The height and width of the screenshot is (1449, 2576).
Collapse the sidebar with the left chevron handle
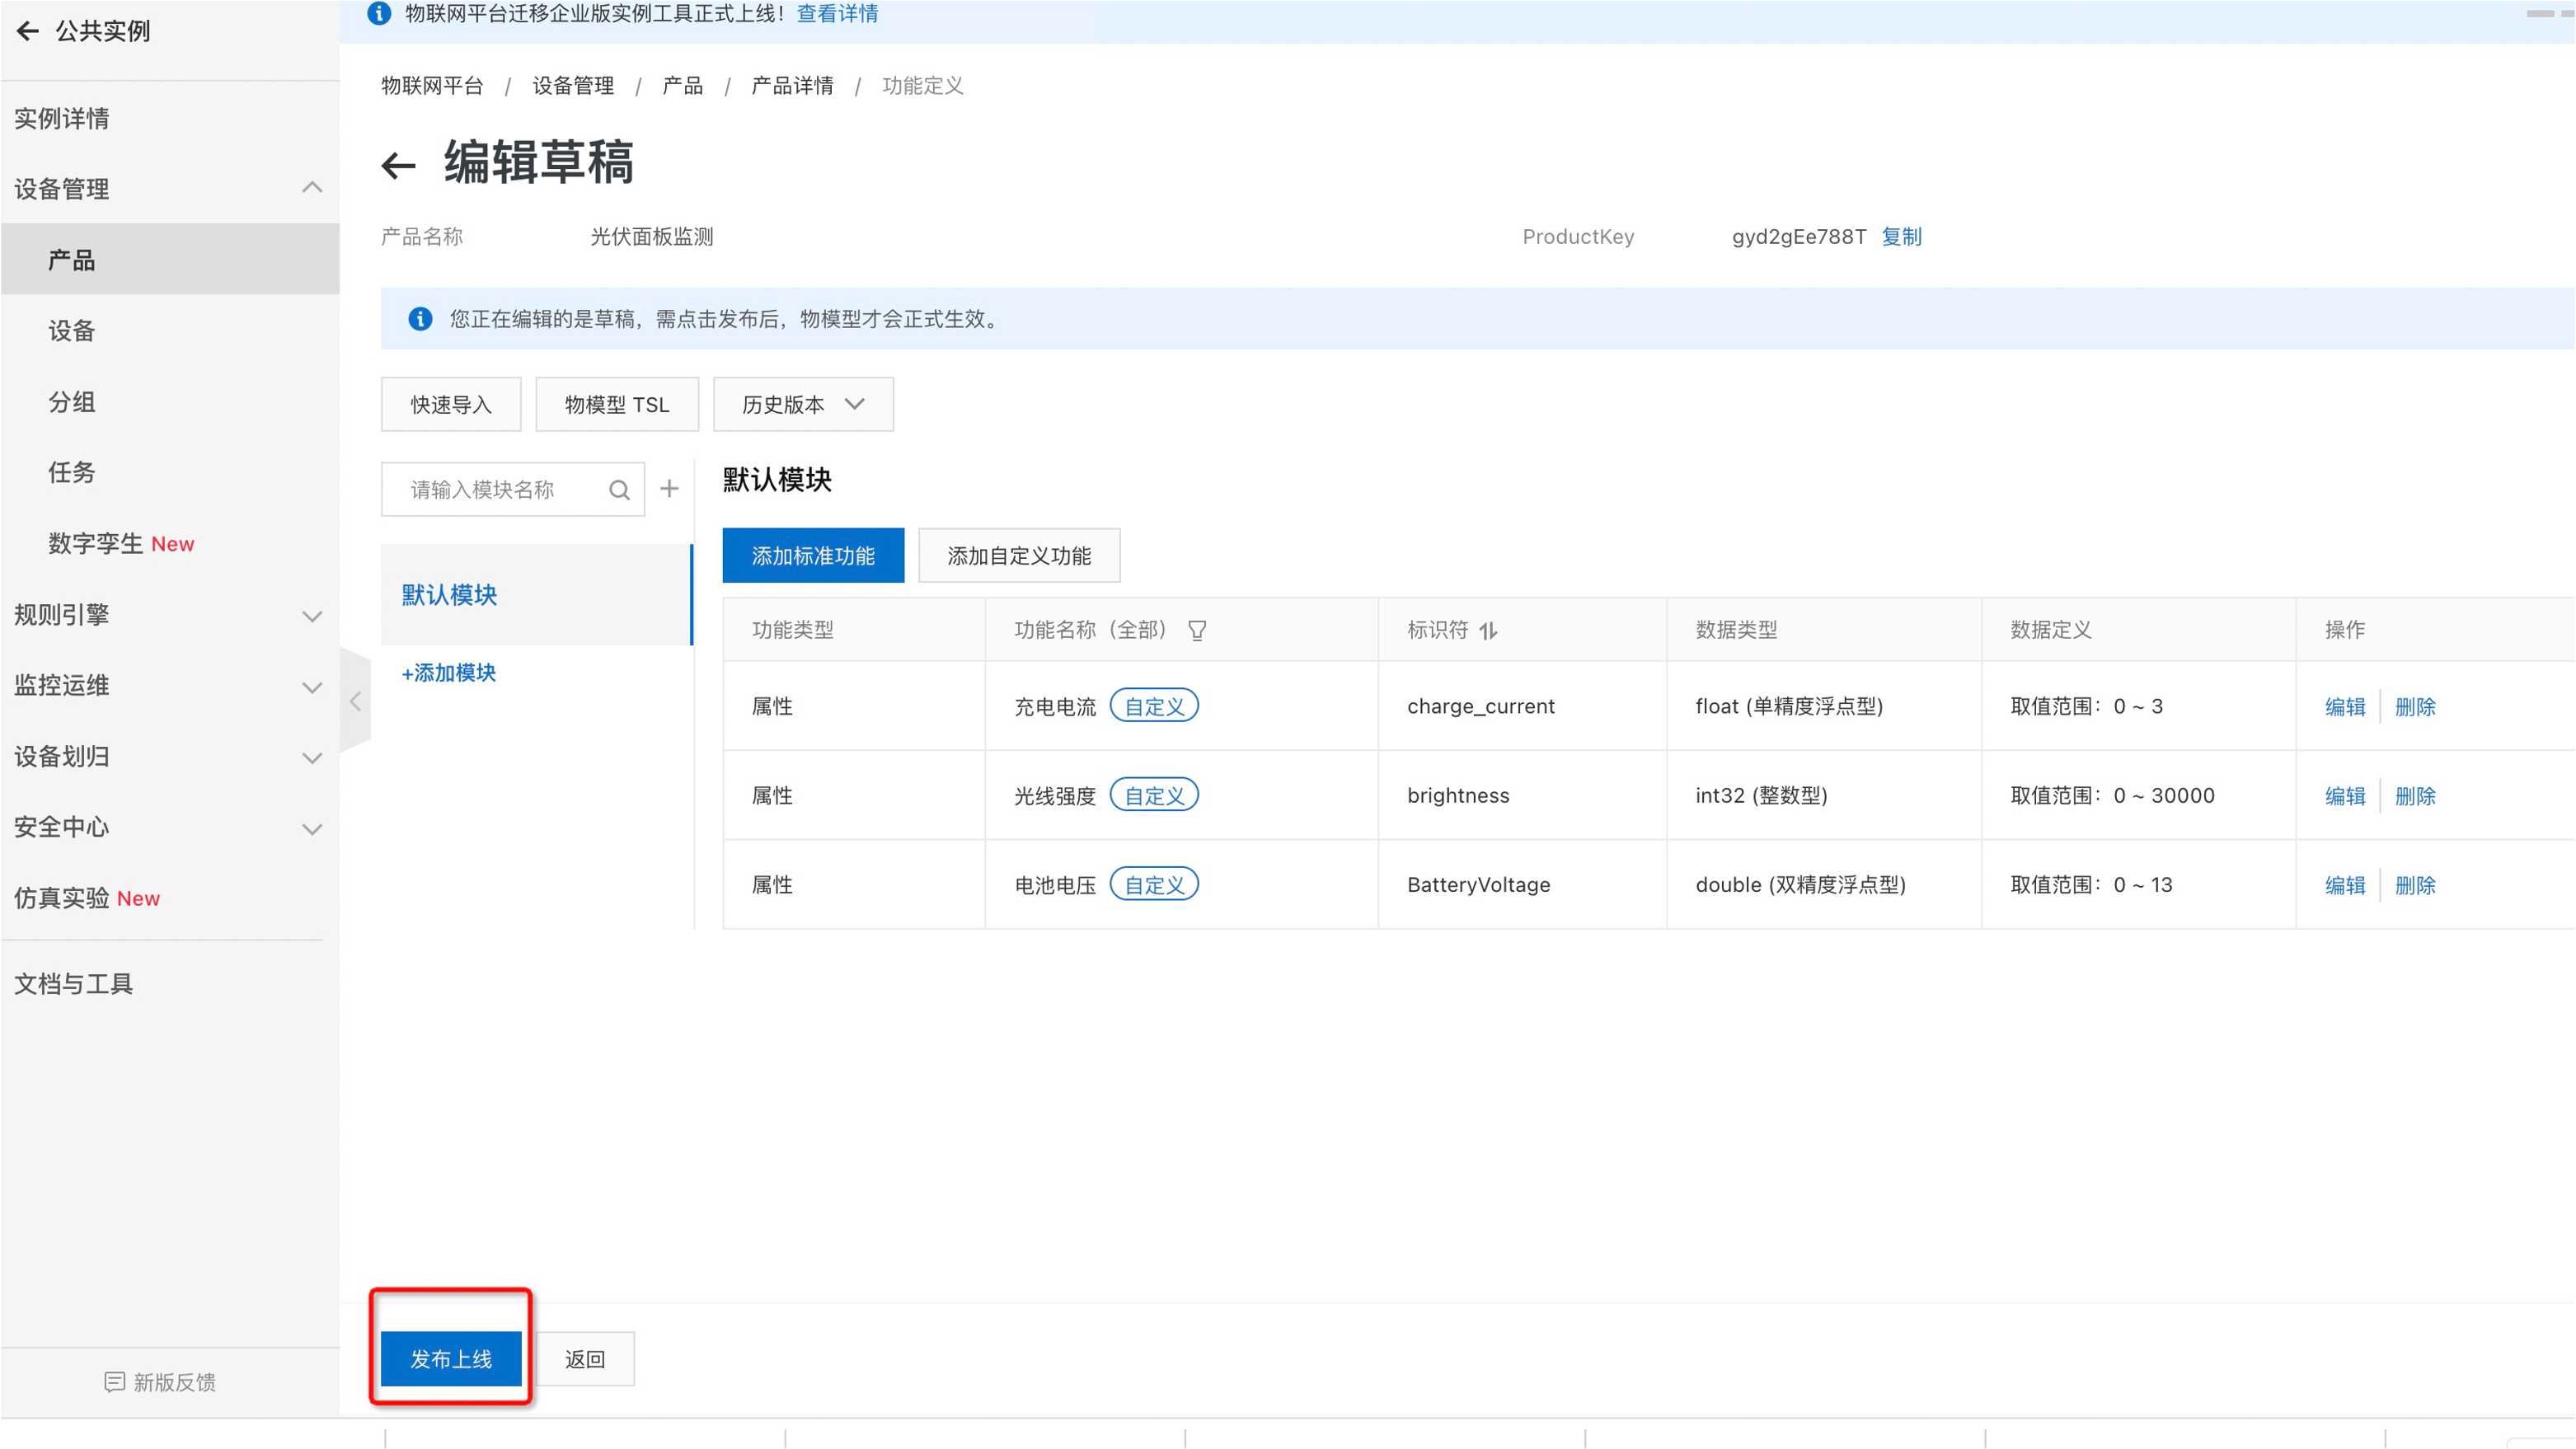coord(355,701)
